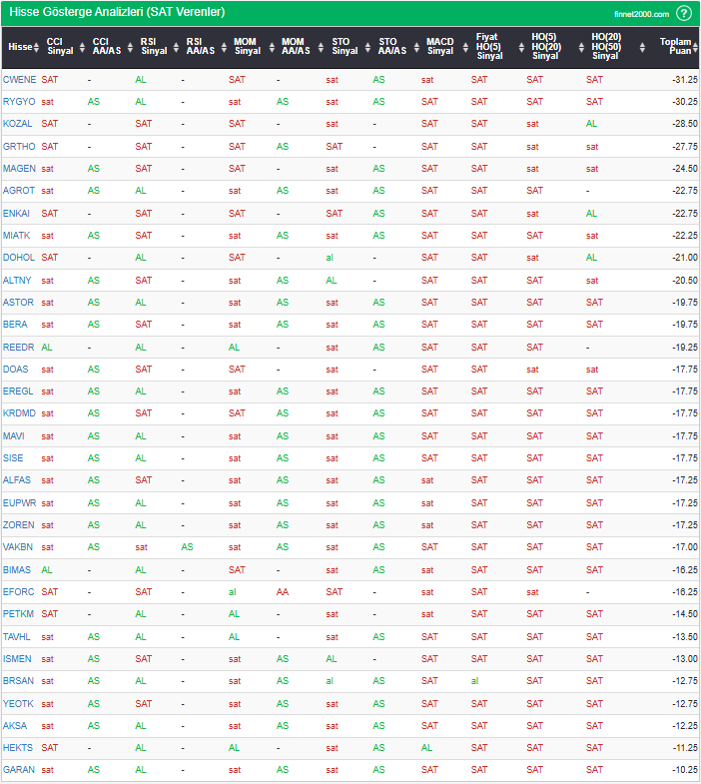Select the -10.25 score of GARAN
The height and width of the screenshot is (784, 701).
tap(684, 770)
